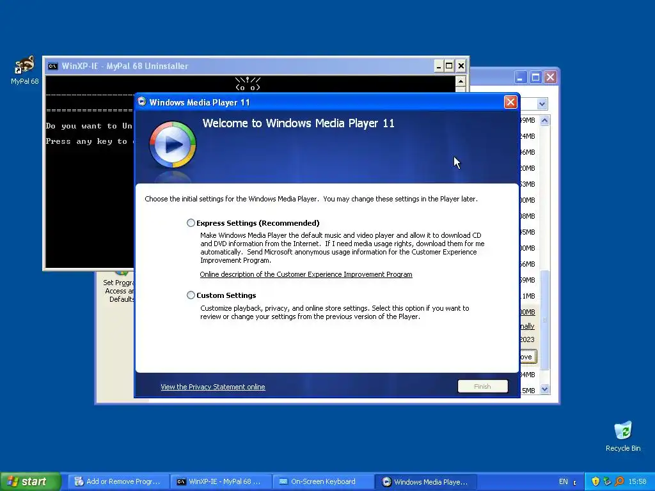Screen dimensions: 655x491
Task: Click the tray icon beside the shield
Action: pyautogui.click(x=608, y=481)
